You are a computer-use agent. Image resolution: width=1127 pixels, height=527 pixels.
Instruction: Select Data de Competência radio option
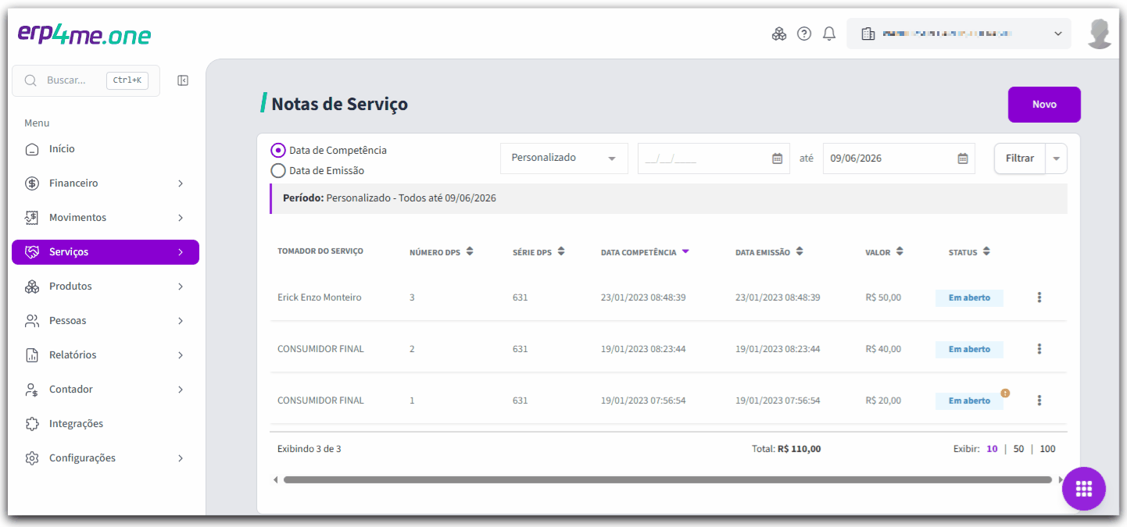pos(277,151)
